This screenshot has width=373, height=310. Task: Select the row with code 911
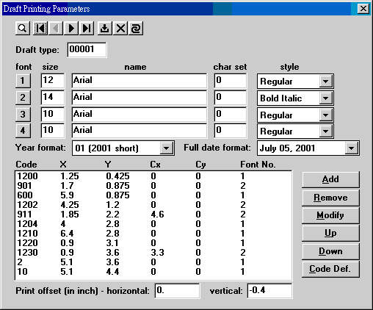click(153, 215)
